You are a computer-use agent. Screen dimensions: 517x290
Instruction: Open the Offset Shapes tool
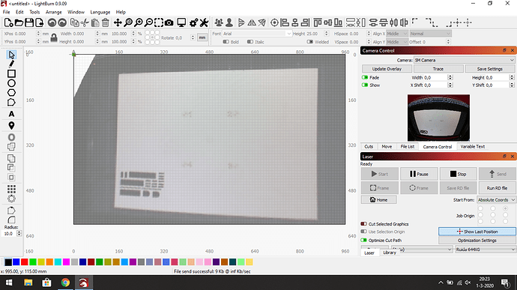(11, 137)
